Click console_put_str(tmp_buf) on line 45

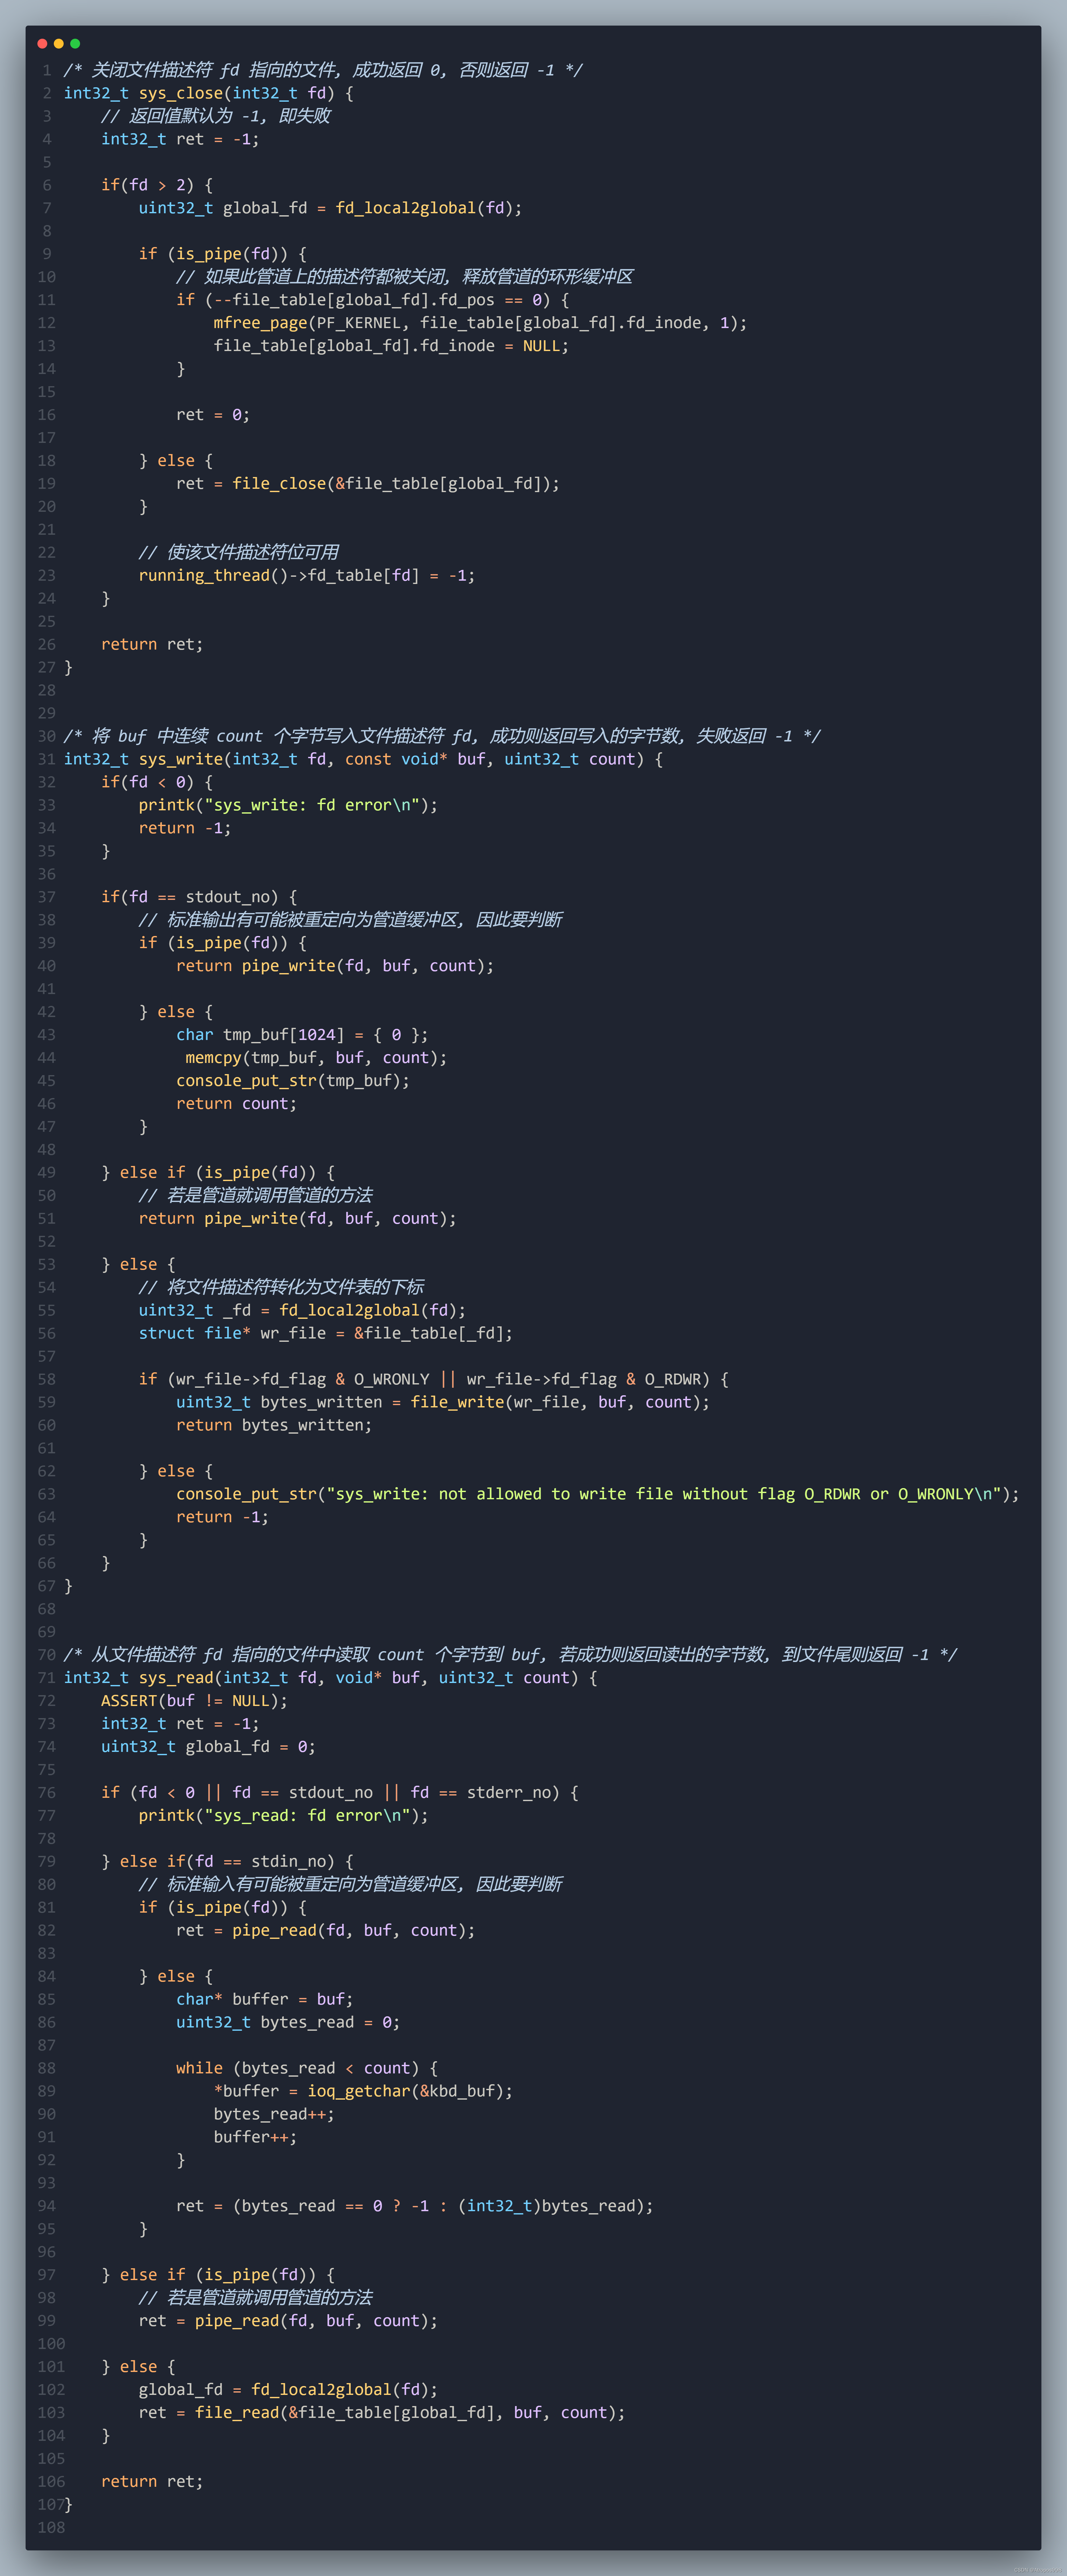(293, 1081)
